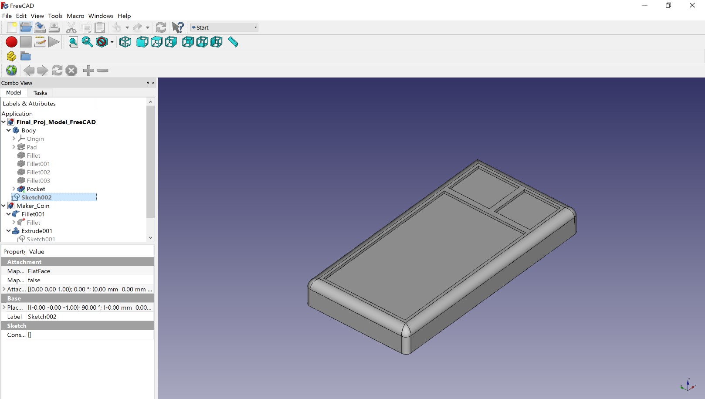Switch to the Tasks tab
This screenshot has width=705, height=399.
point(40,93)
